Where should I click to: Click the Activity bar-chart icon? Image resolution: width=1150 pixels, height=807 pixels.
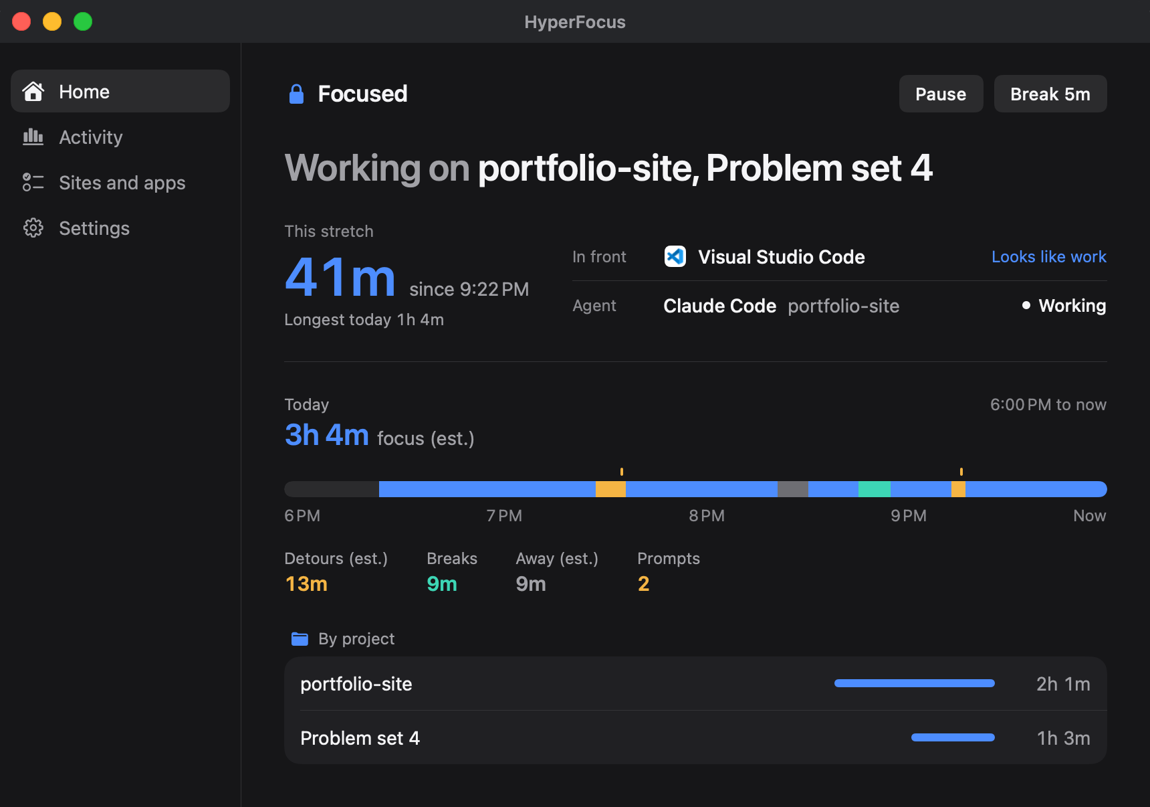(x=33, y=137)
